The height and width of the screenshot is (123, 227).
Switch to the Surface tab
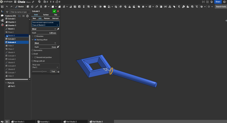coord(46,15)
